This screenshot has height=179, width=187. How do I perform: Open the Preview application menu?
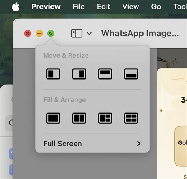click(x=46, y=7)
